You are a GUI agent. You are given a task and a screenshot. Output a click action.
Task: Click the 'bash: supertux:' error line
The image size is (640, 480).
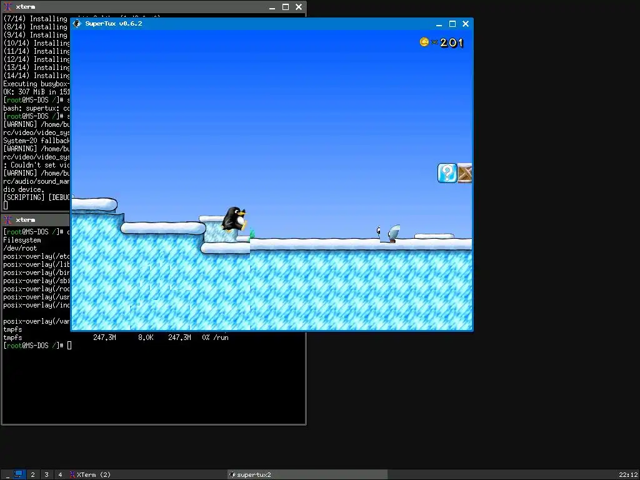pyautogui.click(x=37, y=108)
